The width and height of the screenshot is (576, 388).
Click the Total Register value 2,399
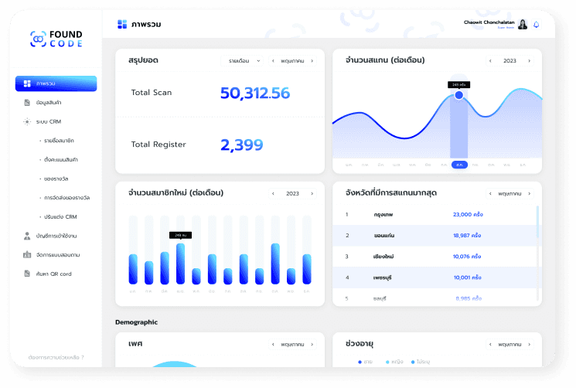point(242,145)
